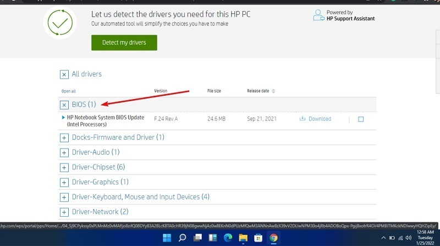Expand Docks-Firmware and Driver (1)
This screenshot has height=246, width=440.
point(64,138)
